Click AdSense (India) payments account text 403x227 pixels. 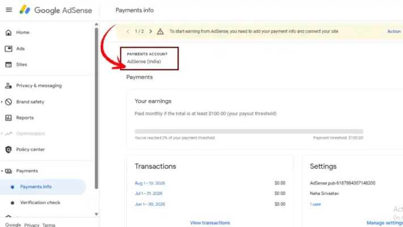tap(144, 61)
